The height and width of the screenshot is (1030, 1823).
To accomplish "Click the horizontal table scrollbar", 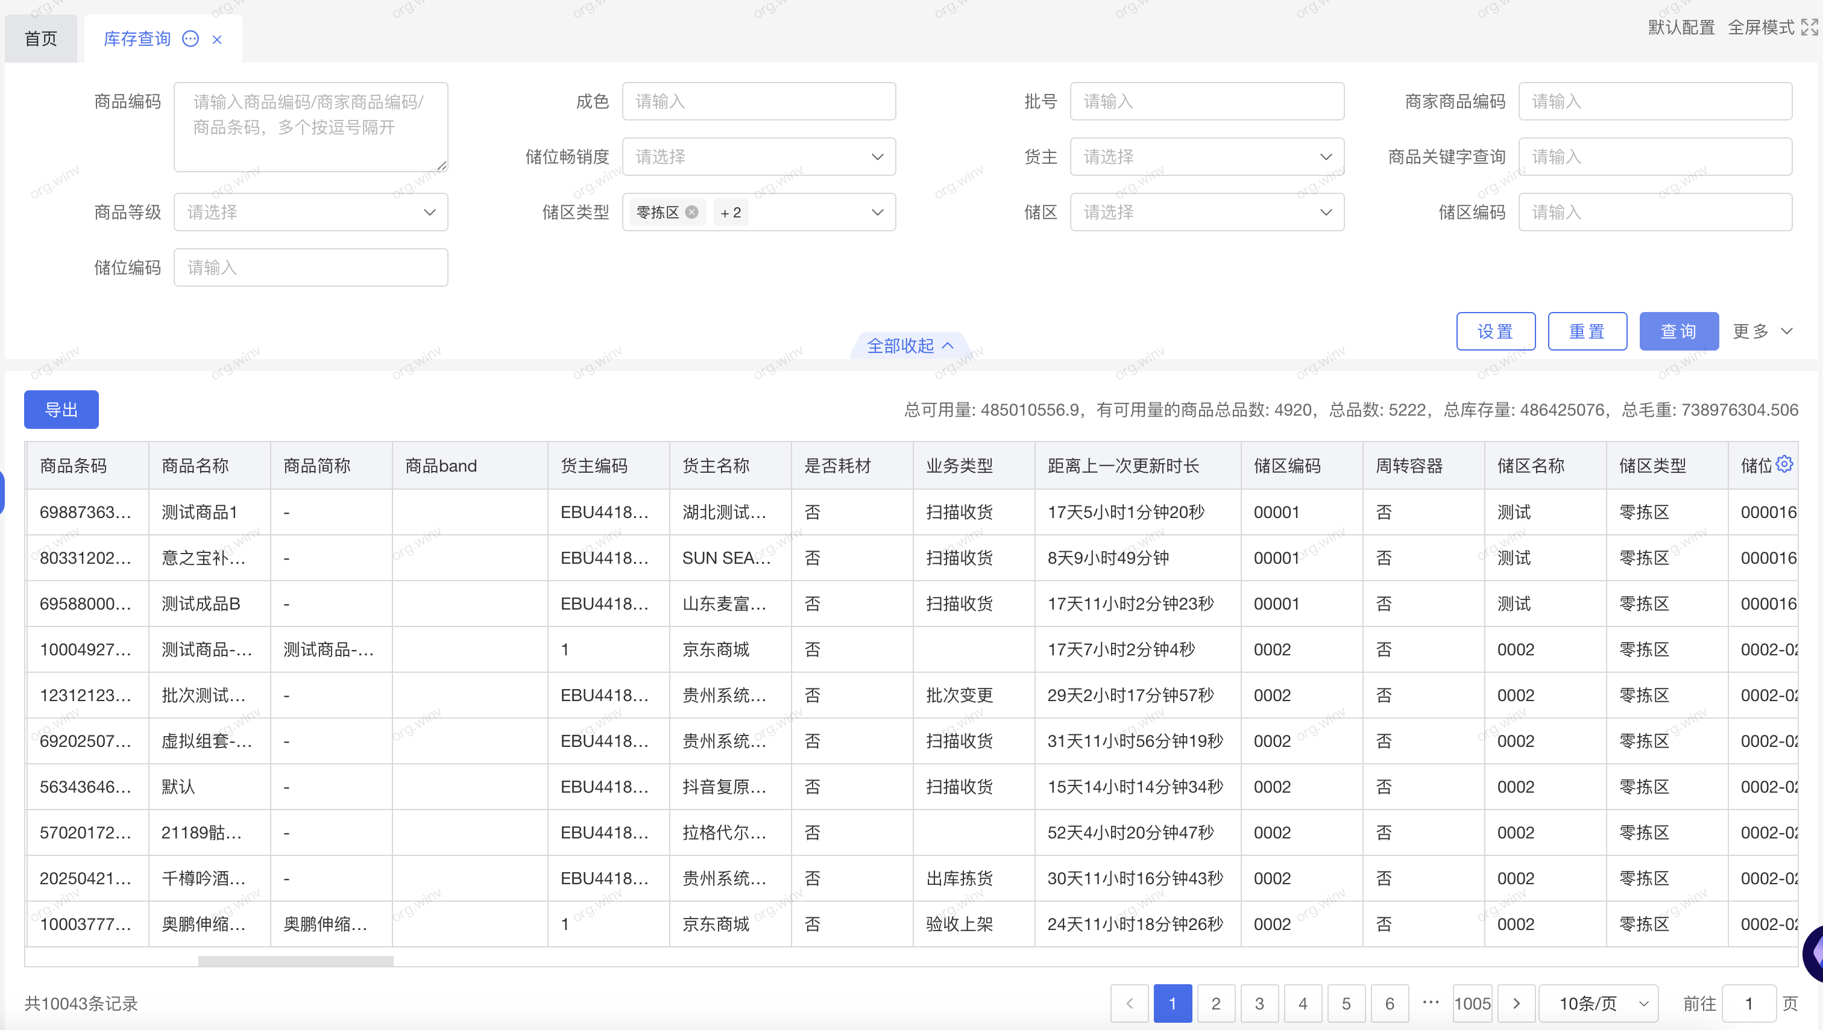I will pos(295,961).
